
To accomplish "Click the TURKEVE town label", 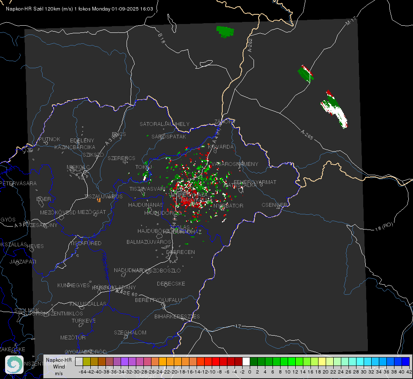I will pyautogui.click(x=84, y=320).
